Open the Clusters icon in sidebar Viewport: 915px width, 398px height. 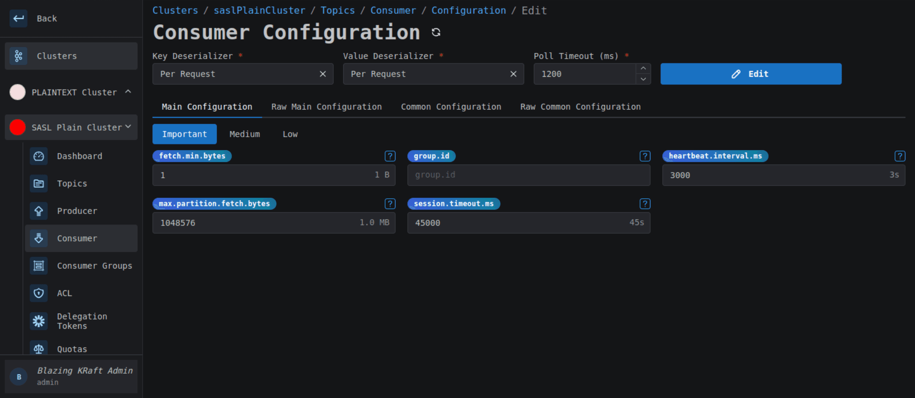(x=19, y=56)
